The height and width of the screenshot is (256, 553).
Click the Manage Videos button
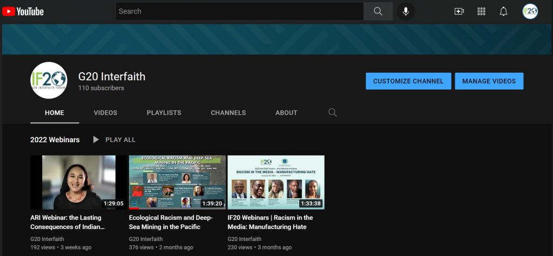coord(489,81)
